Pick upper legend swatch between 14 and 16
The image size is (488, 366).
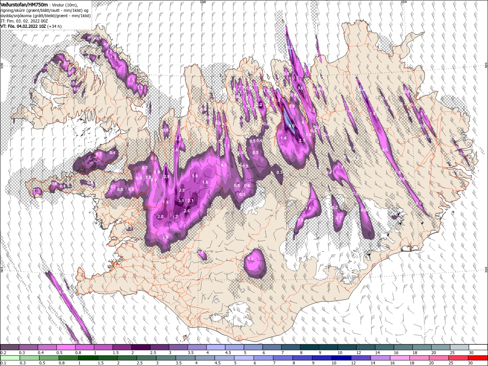point(385,347)
